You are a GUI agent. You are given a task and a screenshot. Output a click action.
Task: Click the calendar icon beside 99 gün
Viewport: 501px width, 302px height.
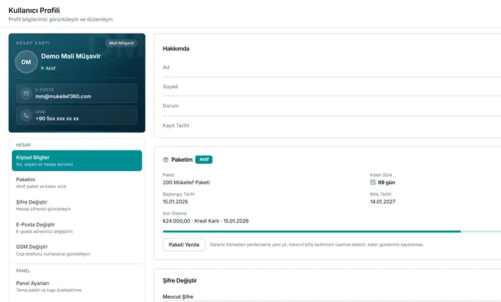point(373,183)
